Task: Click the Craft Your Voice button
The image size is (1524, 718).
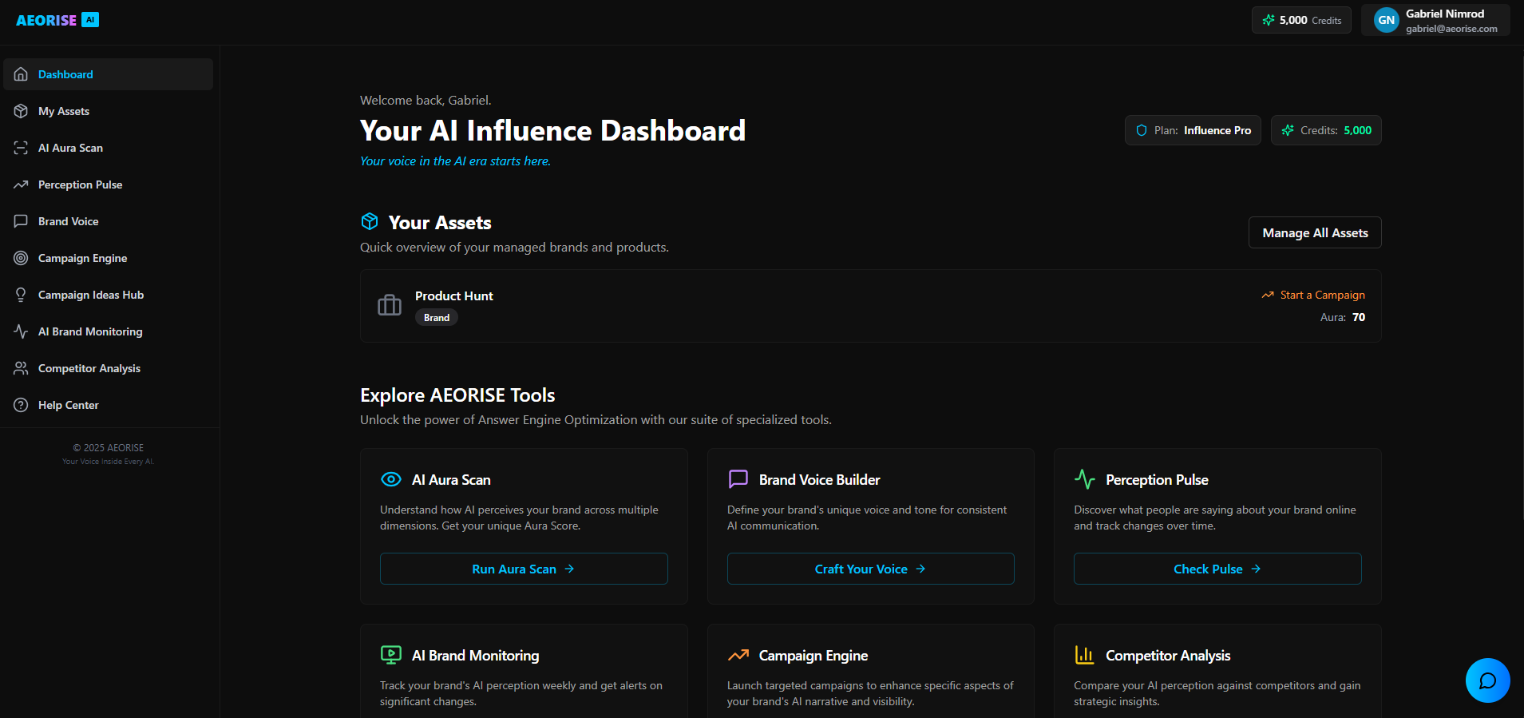Action: point(870,569)
